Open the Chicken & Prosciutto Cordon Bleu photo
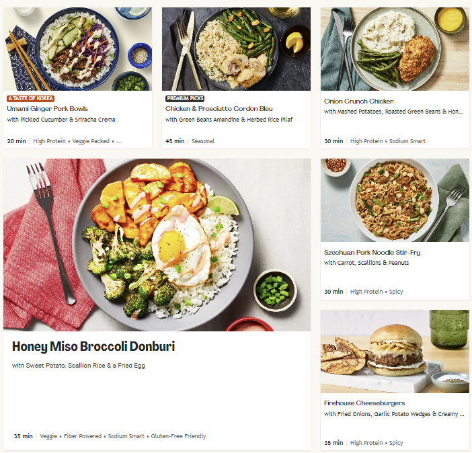Screen dimensions: 472x453 pyautogui.click(x=236, y=49)
